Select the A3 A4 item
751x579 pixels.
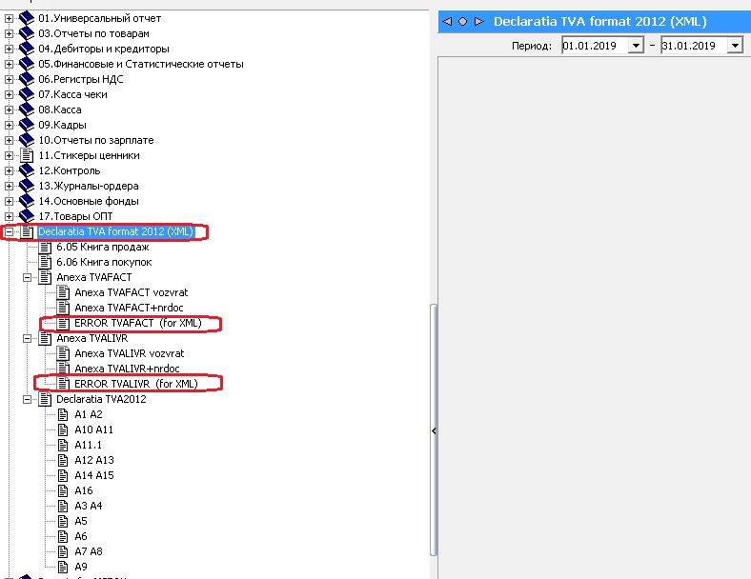pyautogui.click(x=89, y=506)
